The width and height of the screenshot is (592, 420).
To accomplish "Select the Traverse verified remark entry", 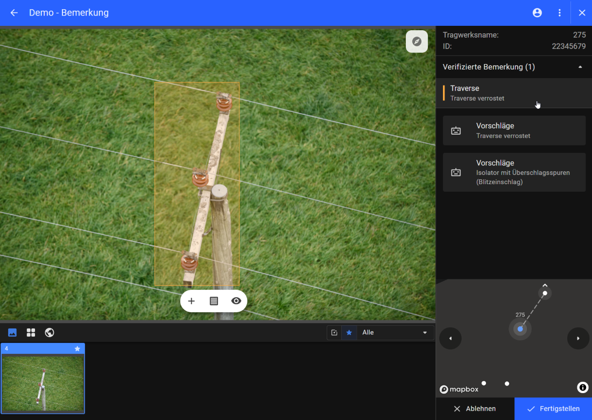I will (x=513, y=93).
